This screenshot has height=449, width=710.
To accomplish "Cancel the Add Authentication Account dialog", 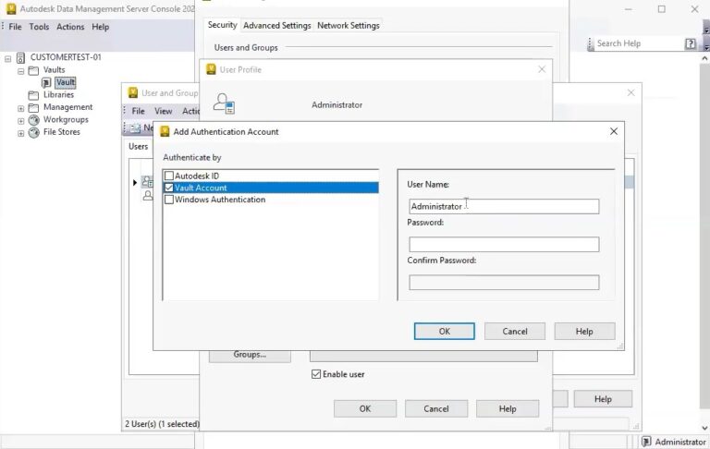I will 515,332.
